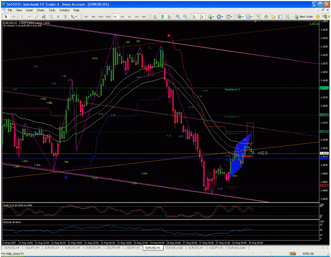
Task: Open the Strategy Tester icon
Action: click(288, 16)
